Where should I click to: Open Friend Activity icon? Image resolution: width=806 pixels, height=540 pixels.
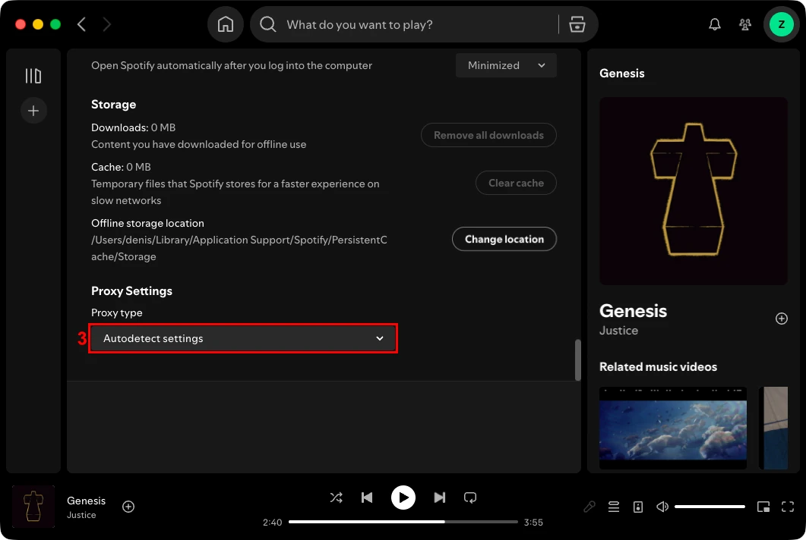point(744,24)
